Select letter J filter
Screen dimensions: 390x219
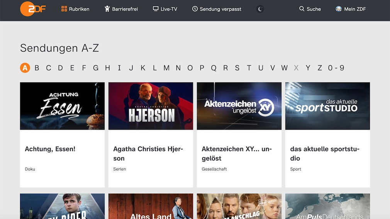(x=131, y=68)
